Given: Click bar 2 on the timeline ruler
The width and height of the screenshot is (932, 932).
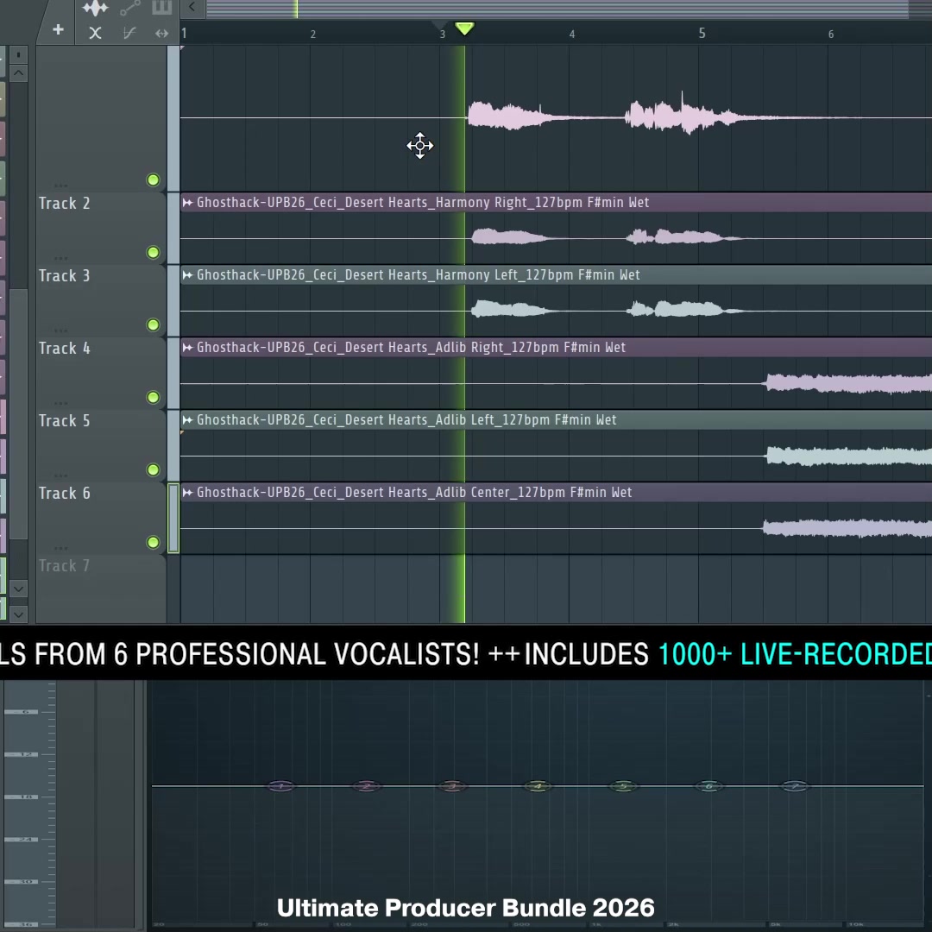Looking at the screenshot, I should pyautogui.click(x=312, y=35).
